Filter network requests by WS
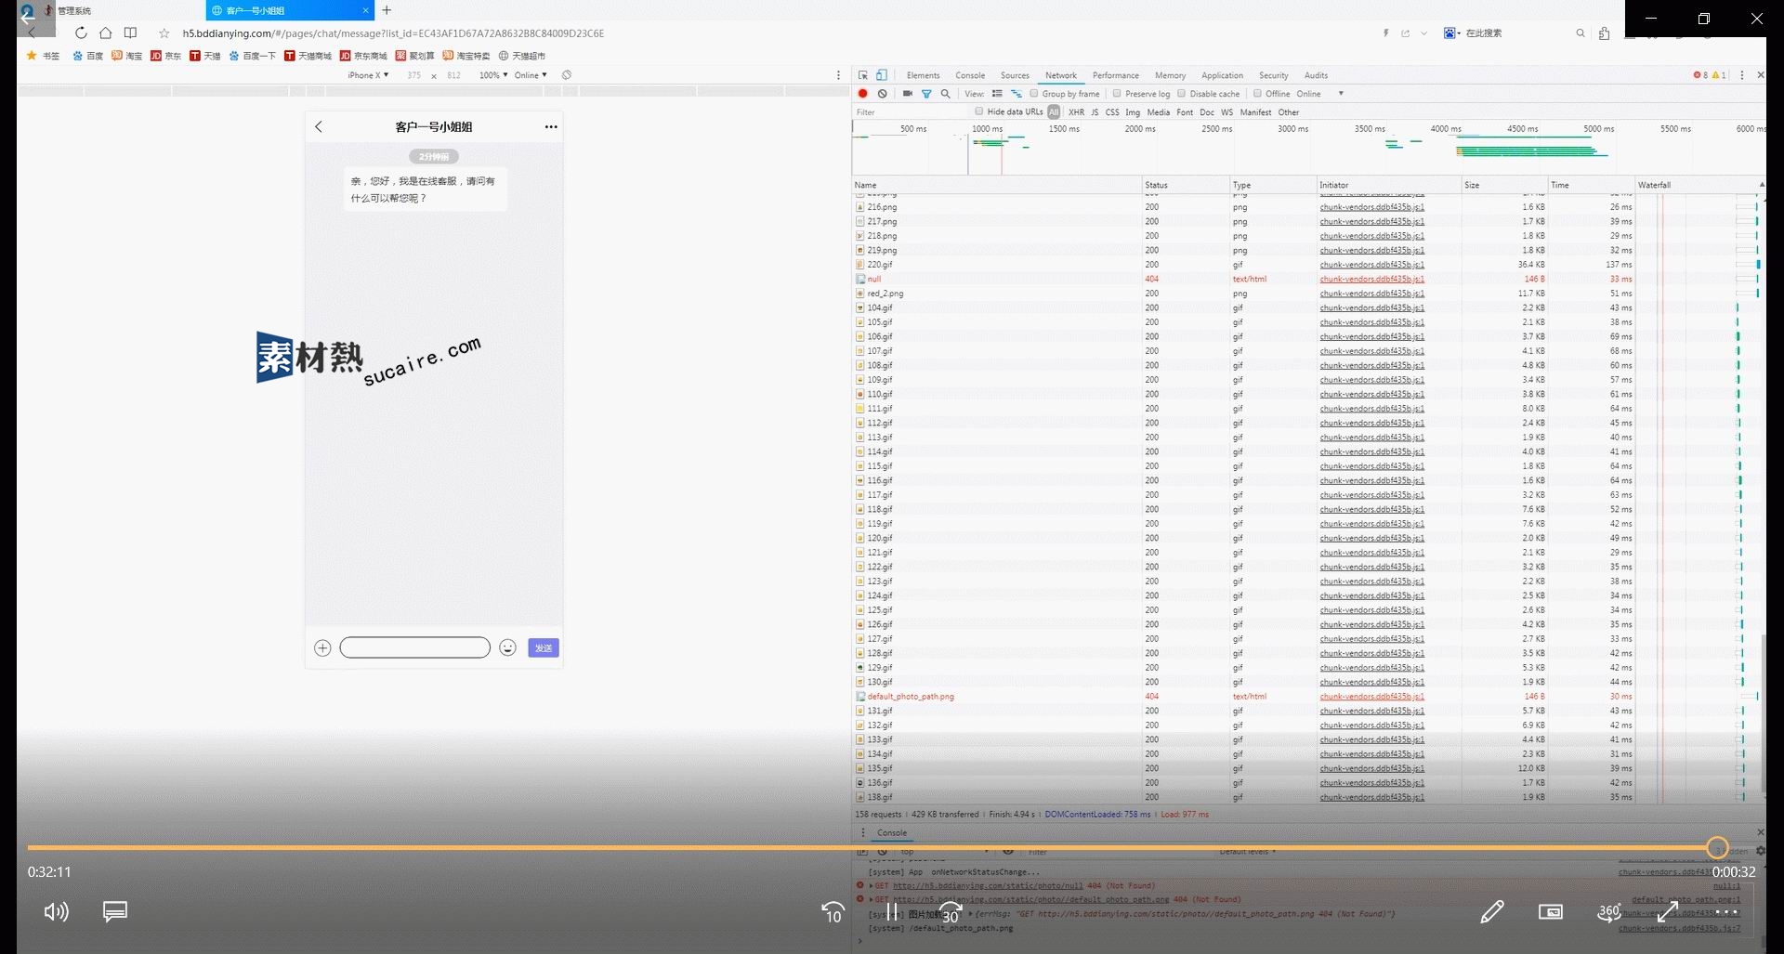1784x954 pixels. pyautogui.click(x=1226, y=111)
